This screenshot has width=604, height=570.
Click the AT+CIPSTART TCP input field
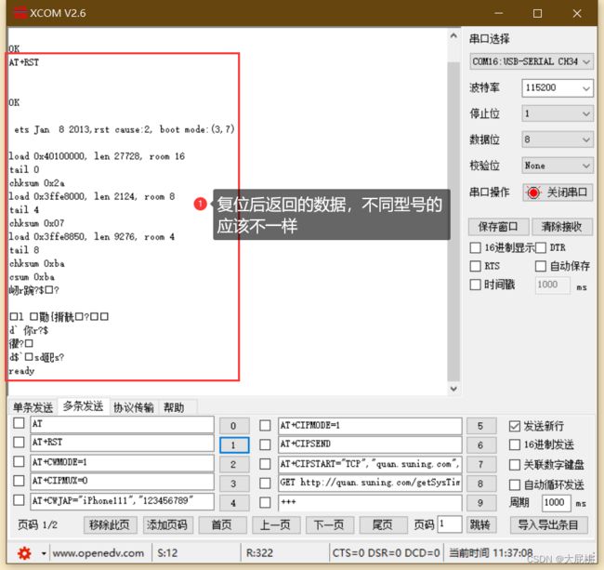tap(370, 464)
